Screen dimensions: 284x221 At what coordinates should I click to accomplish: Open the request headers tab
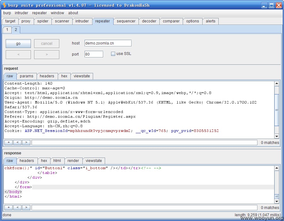tap(47, 76)
